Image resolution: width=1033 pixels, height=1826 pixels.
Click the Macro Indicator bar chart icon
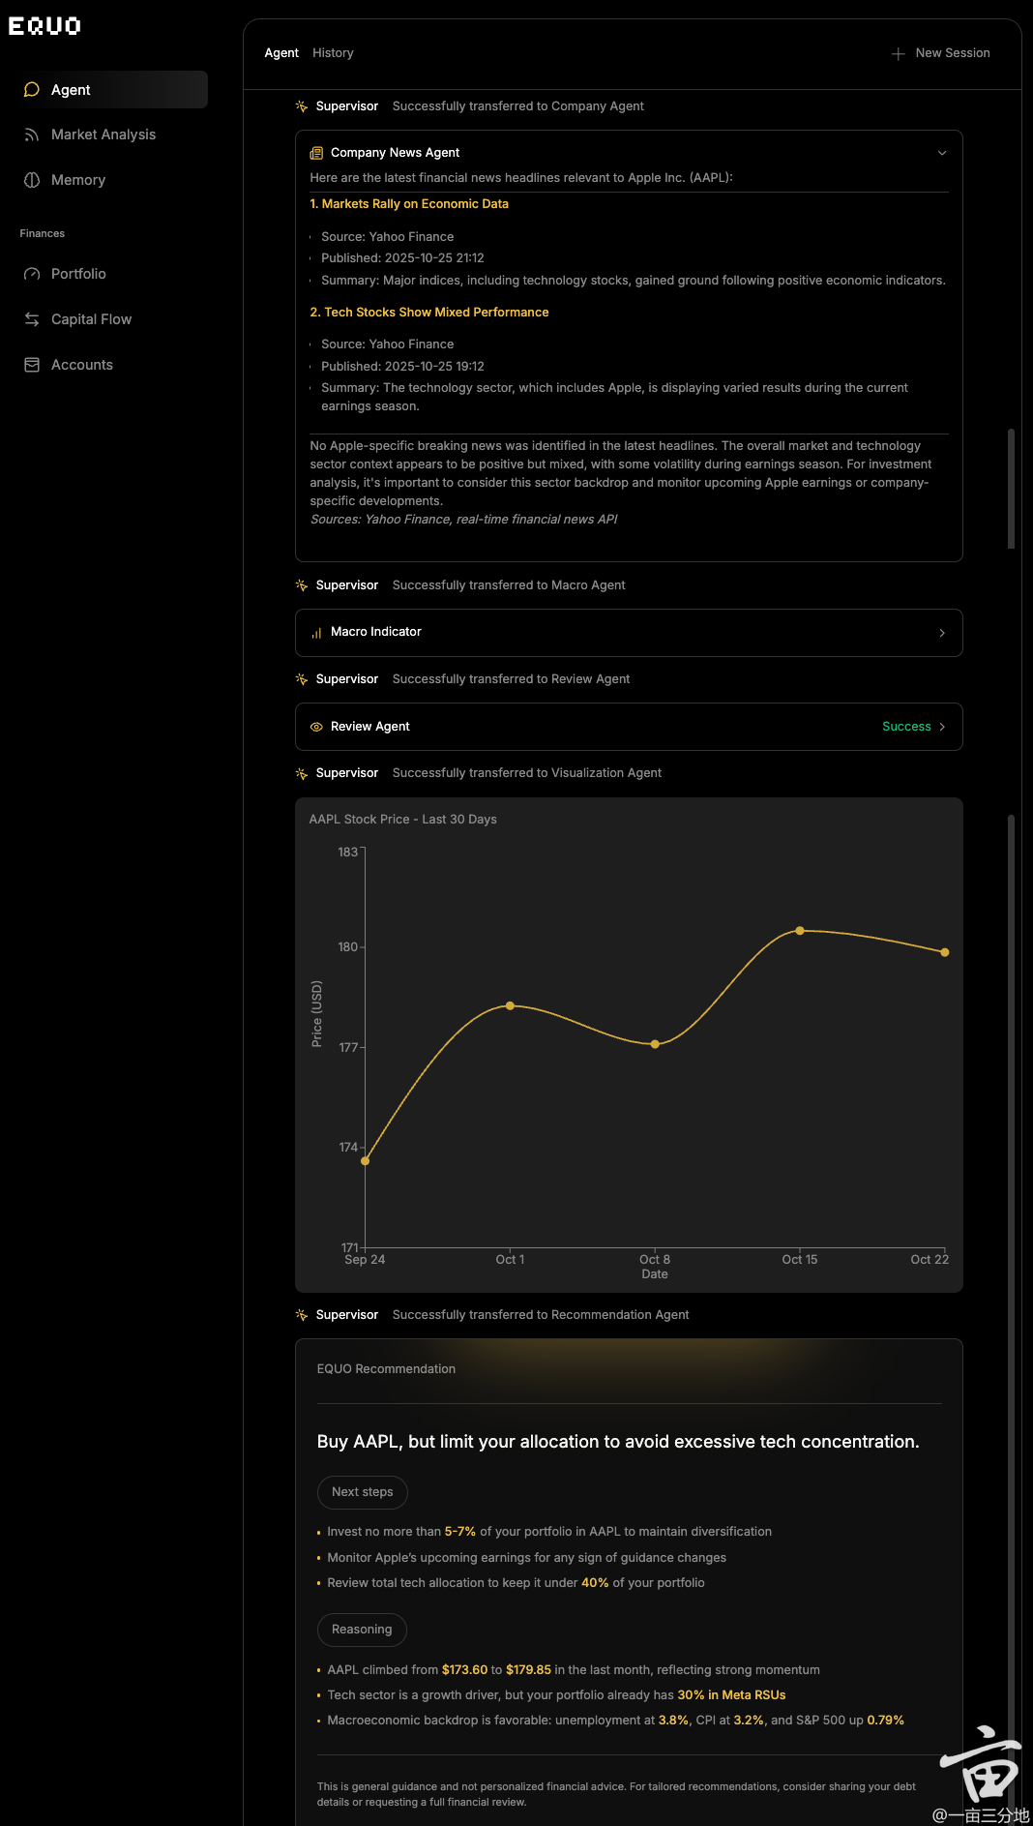[316, 633]
